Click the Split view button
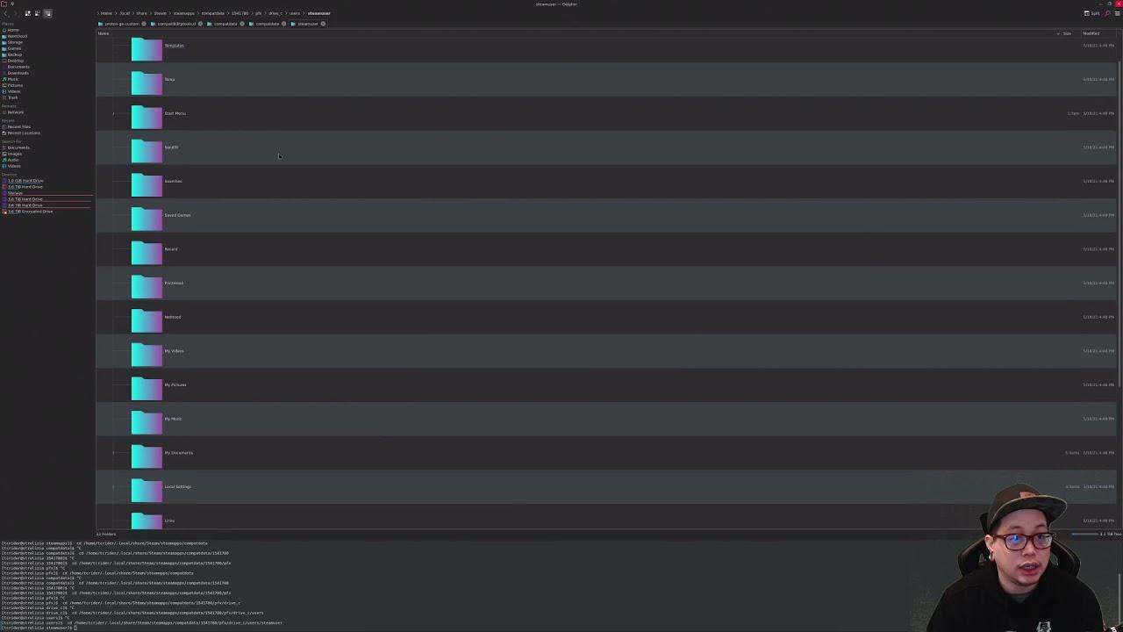 click(x=1093, y=13)
